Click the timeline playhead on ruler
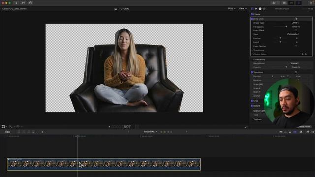 click(77, 136)
